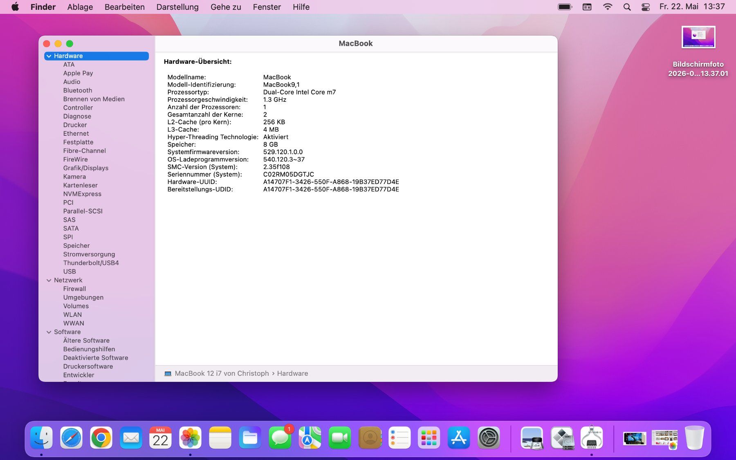
Task: Select Thunderbolt/USB4 in the sidebar
Action: [91, 263]
